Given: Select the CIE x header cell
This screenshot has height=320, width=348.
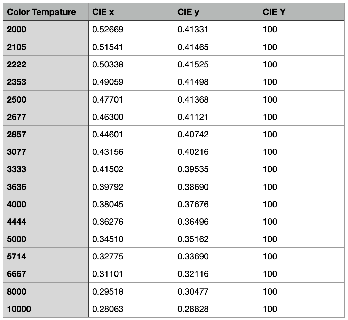Looking at the screenshot, I should point(103,12).
